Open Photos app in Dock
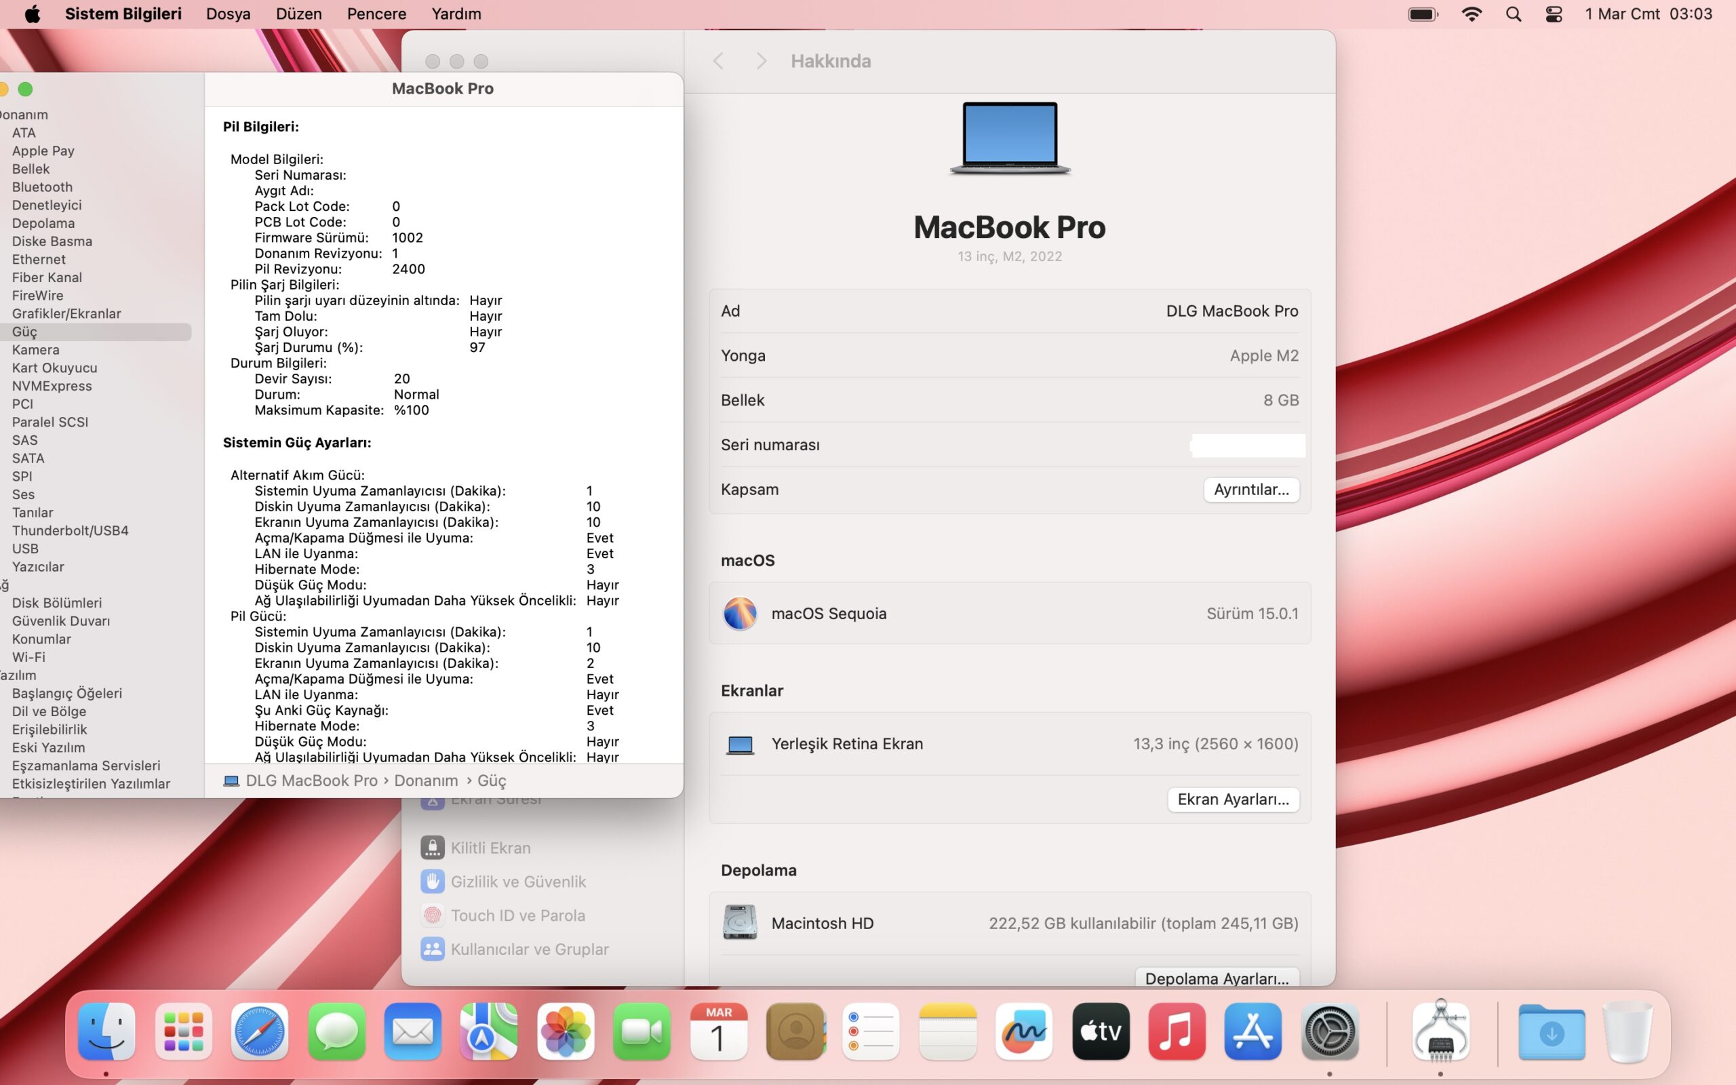Screen dimensions: 1736x1085 click(566, 1032)
